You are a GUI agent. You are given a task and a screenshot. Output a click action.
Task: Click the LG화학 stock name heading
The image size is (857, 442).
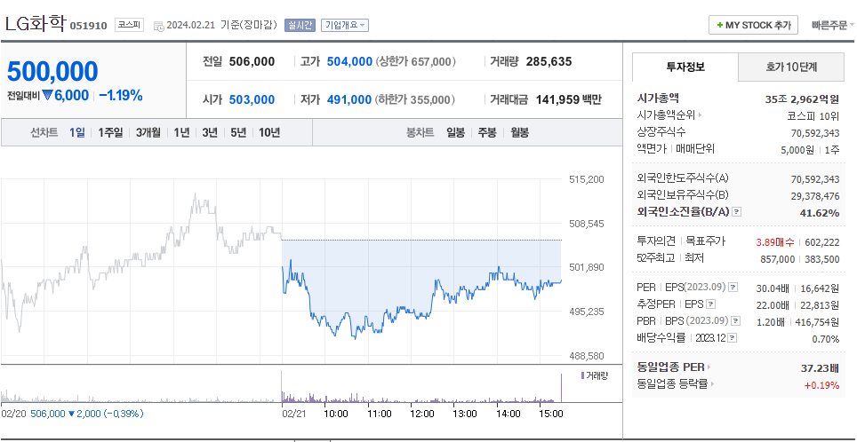pos(35,23)
